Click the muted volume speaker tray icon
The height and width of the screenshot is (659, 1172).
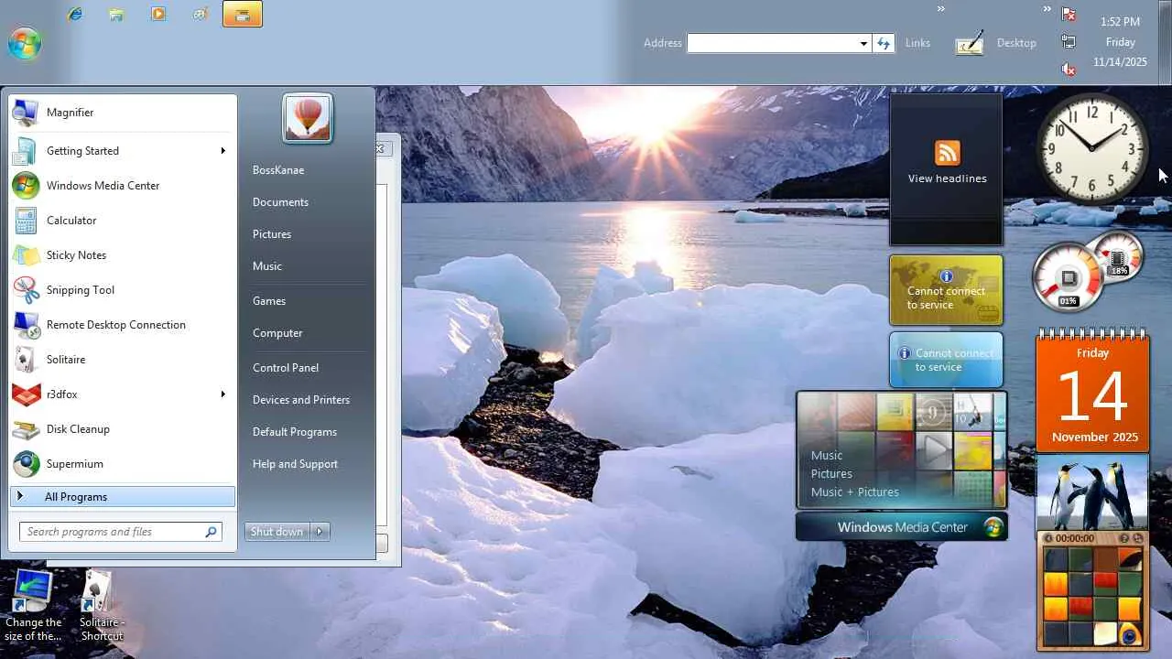tap(1069, 69)
